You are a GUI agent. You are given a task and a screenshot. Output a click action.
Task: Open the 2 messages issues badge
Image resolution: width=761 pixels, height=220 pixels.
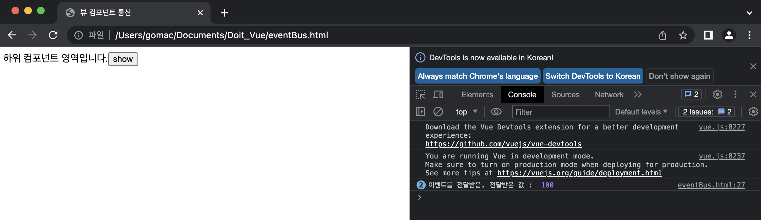pos(691,94)
